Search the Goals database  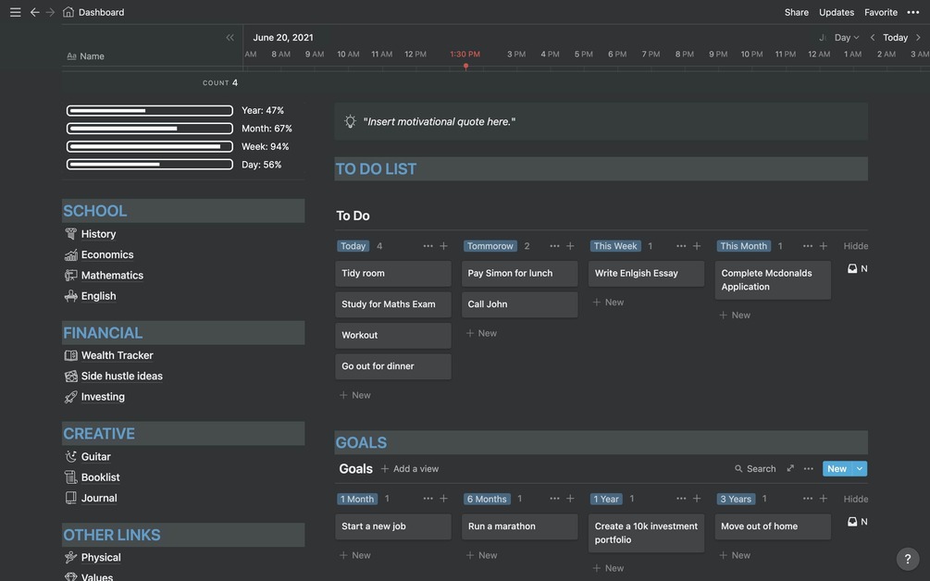755,469
